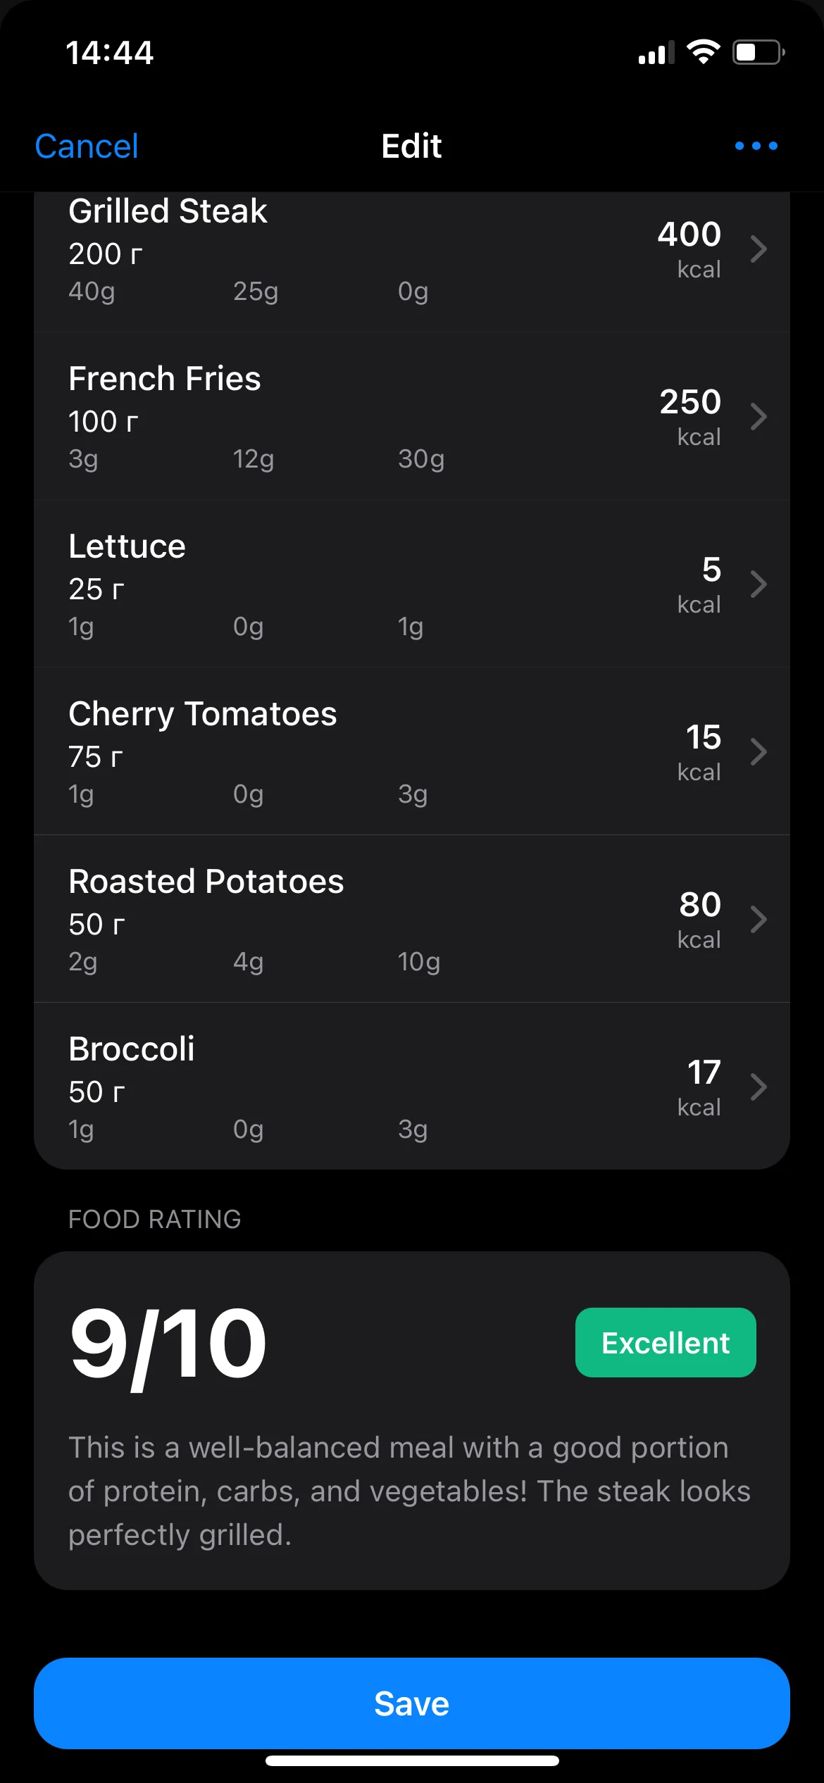Screen dimensions: 824x1783
Task: Expand French Fries details chevron
Action: point(758,417)
